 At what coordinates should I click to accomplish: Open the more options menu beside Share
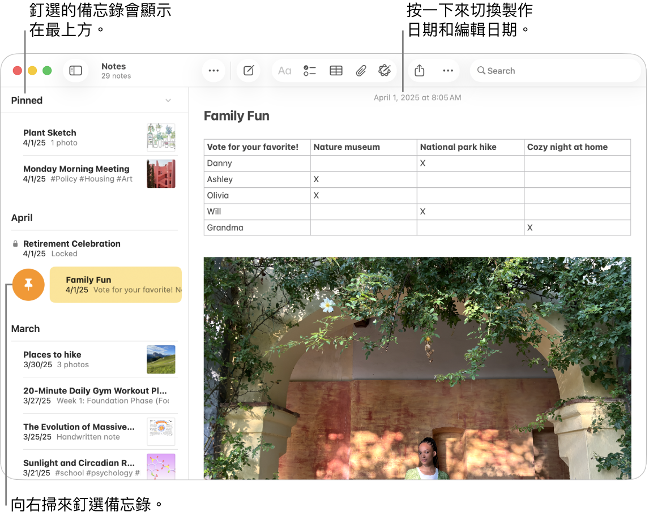[x=448, y=71]
